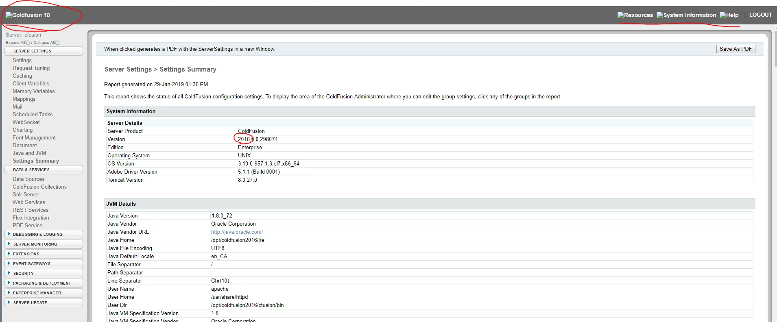The height and width of the screenshot is (322, 777).
Task: Click the Java File Encoding value UTF8
Action: coord(218,248)
